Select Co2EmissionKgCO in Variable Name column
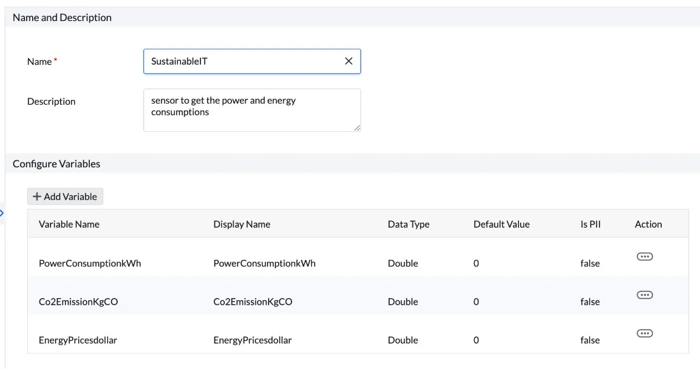This screenshot has height=369, width=700. (x=78, y=302)
